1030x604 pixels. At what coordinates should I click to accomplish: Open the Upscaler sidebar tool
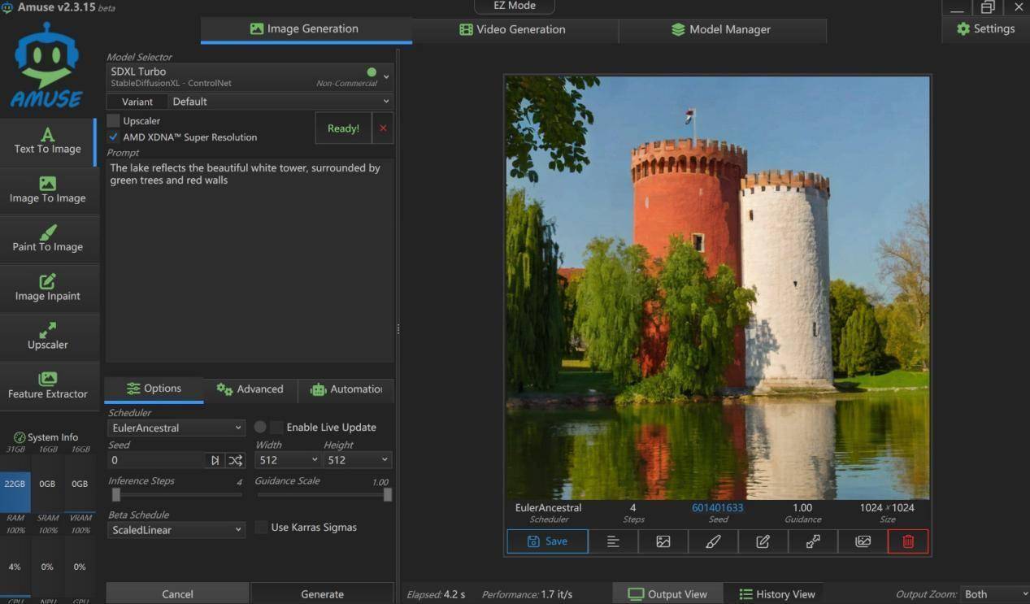[48, 337]
